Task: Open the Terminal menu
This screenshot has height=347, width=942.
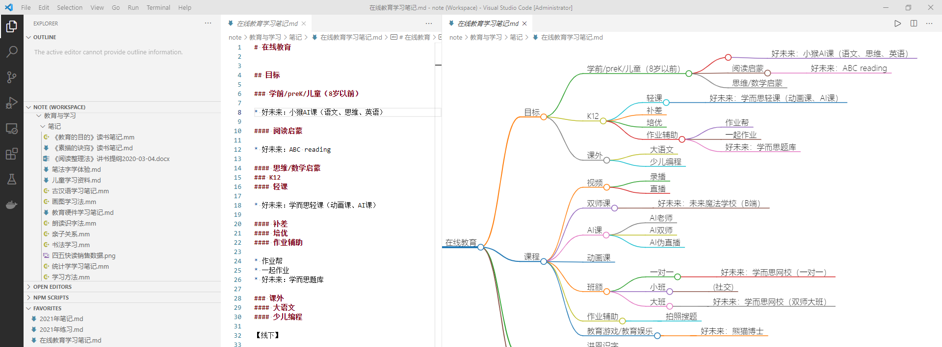Action: click(x=158, y=7)
